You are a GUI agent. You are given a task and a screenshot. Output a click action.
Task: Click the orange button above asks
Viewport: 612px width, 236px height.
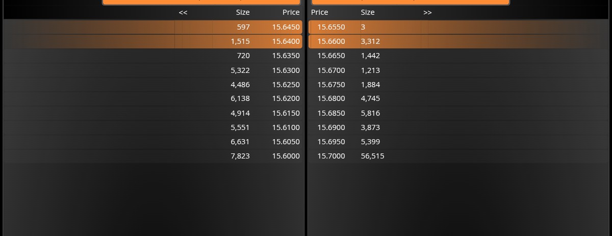click(410, 2)
